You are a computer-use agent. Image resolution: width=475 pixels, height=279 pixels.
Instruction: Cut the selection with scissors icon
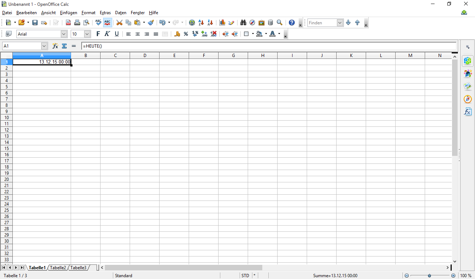[x=119, y=23]
